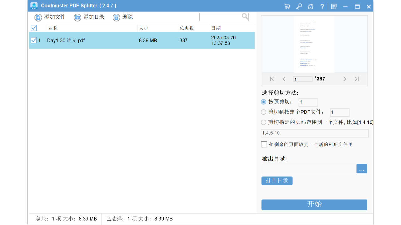Go to previous preview page
Viewport: 401px width, 225px height.
tap(284, 79)
